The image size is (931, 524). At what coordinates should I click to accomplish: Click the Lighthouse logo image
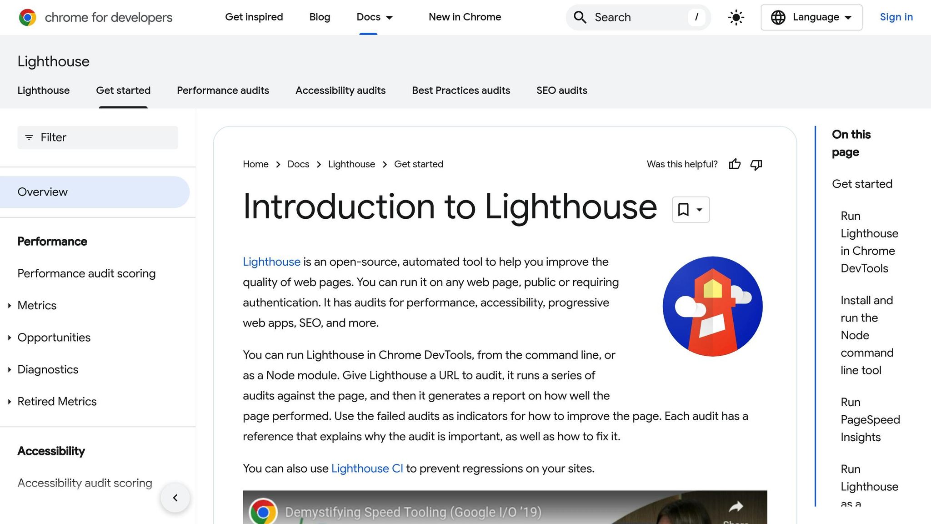point(712,306)
